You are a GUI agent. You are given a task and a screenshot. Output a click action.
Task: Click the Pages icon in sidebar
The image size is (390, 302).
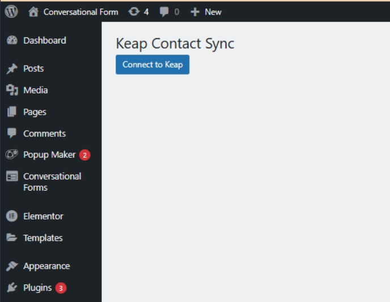(x=12, y=112)
